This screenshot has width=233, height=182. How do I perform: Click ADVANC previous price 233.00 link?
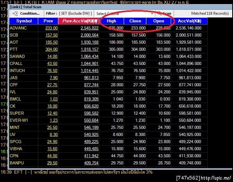pos(51,28)
